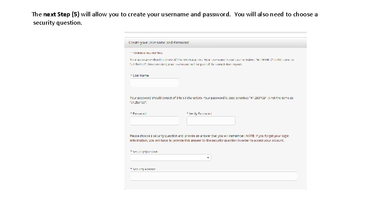365x205 pixels.
Task: Click the "security question." slide text line
Action: coord(57,23)
